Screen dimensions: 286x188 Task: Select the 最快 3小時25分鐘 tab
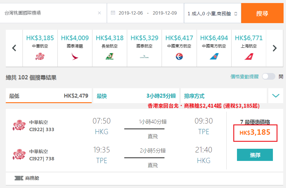[136, 96]
